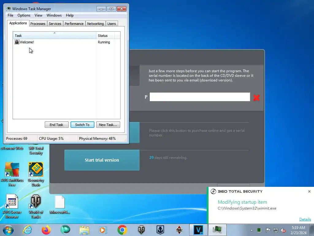Click the wininit.exe path text
The height and width of the screenshot is (236, 314).
coord(247,208)
